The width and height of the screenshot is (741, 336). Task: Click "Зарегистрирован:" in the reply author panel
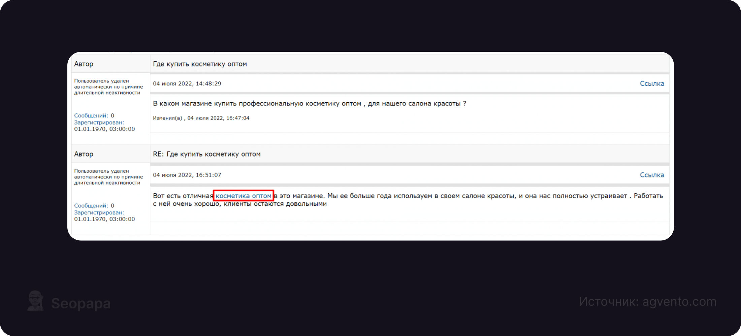99,212
